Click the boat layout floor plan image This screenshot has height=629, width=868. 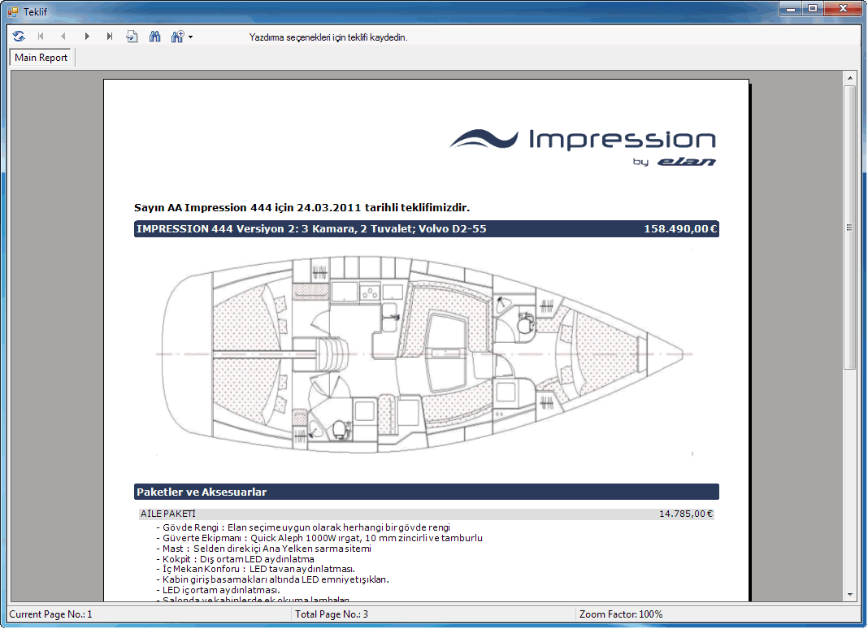[x=424, y=354]
